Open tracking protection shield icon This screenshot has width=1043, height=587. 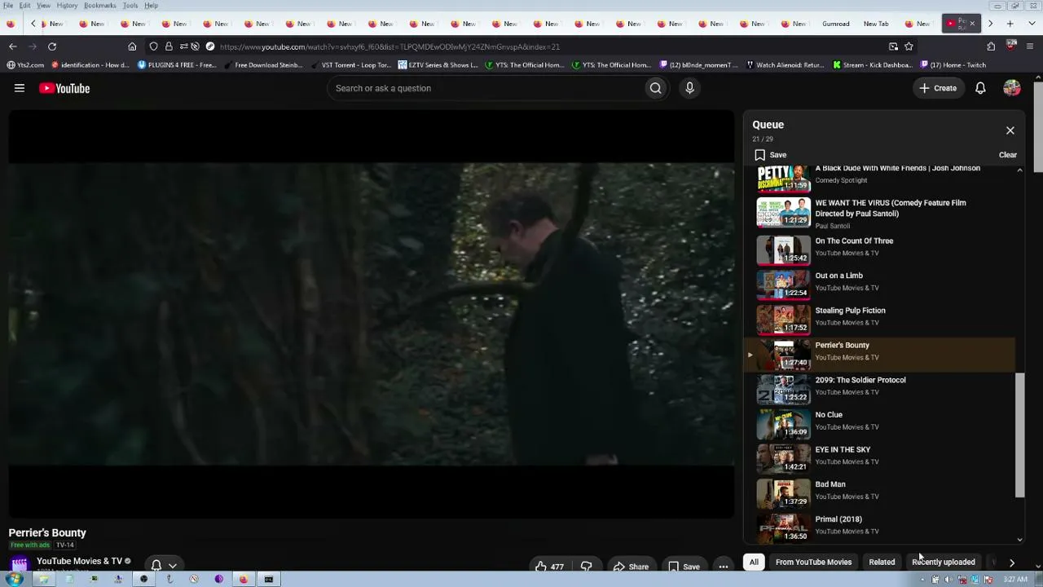point(153,46)
